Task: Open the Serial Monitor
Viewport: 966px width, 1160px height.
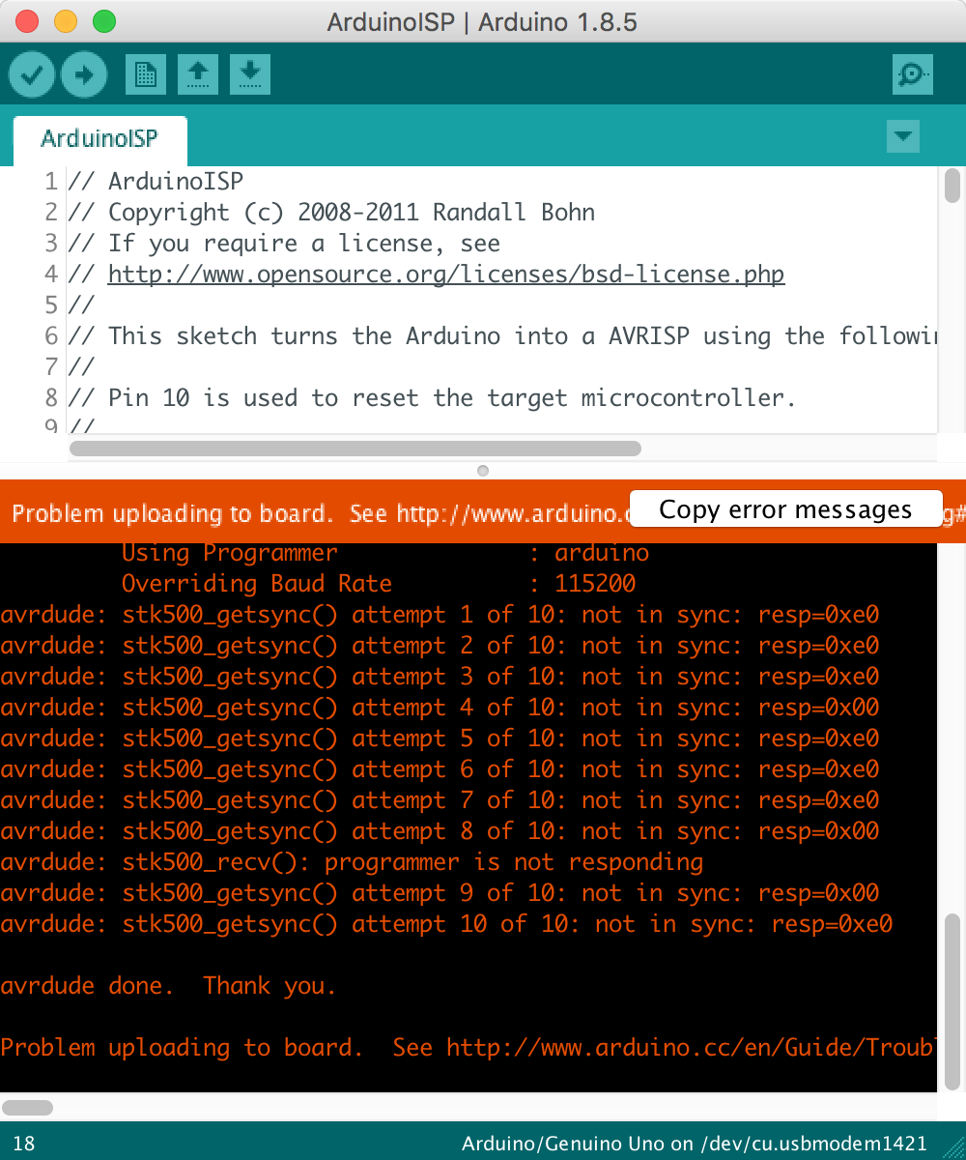Action: [x=912, y=74]
